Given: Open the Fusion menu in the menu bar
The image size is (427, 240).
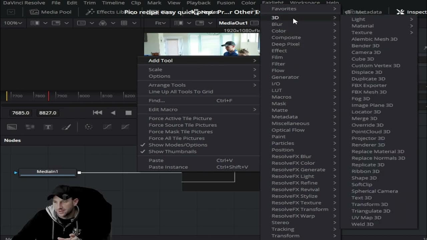Looking at the screenshot, I should tap(226, 3).
